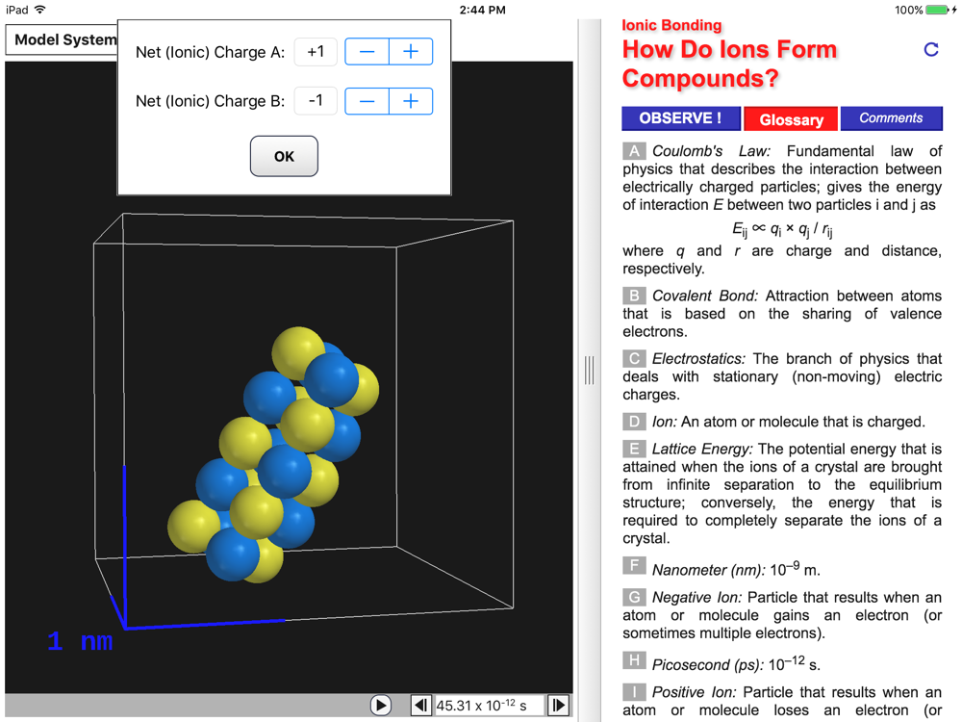Select the Charge A value field +1
Image resolution: width=962 pixels, height=722 pixels.
tap(316, 52)
